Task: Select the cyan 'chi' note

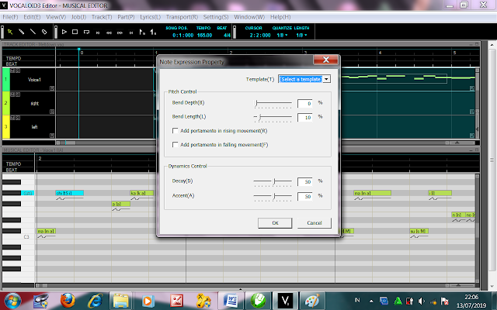Action: tap(69, 193)
